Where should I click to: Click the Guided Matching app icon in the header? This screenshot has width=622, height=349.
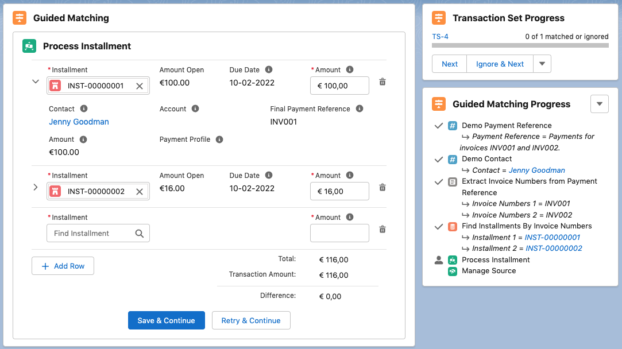tap(20, 18)
